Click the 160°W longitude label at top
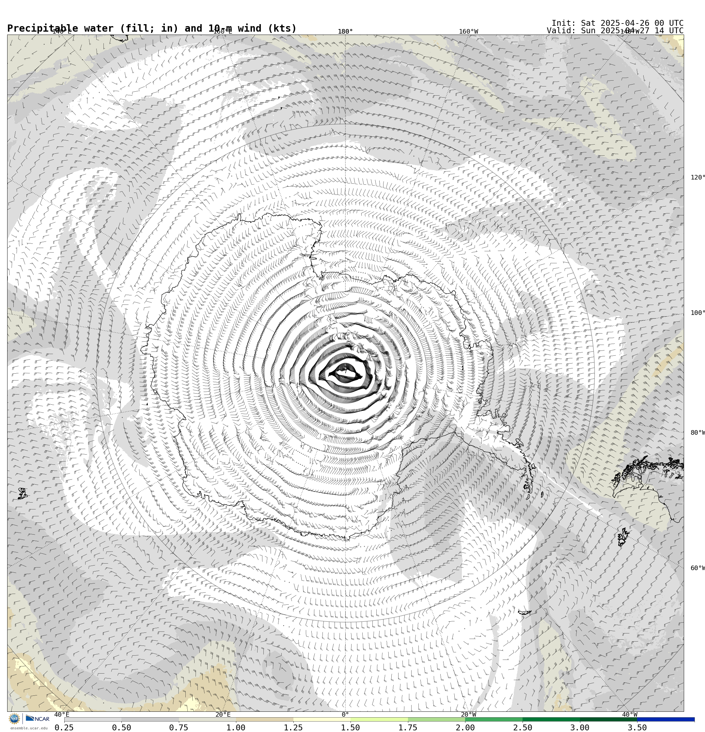This screenshot has height=732, width=705. tap(468, 31)
